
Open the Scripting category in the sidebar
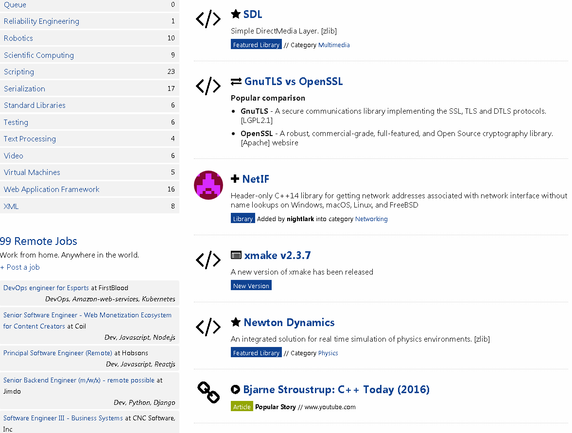pos(18,71)
